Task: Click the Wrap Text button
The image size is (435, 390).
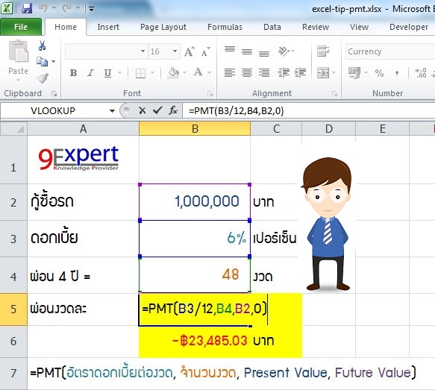Action: coord(323,51)
